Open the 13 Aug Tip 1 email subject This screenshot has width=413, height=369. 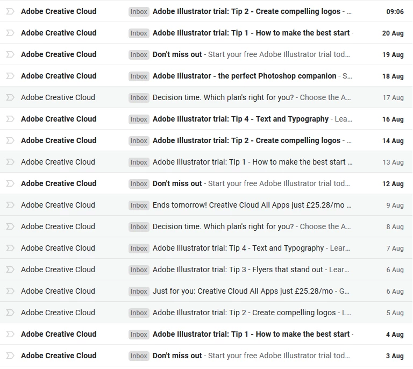[249, 162]
